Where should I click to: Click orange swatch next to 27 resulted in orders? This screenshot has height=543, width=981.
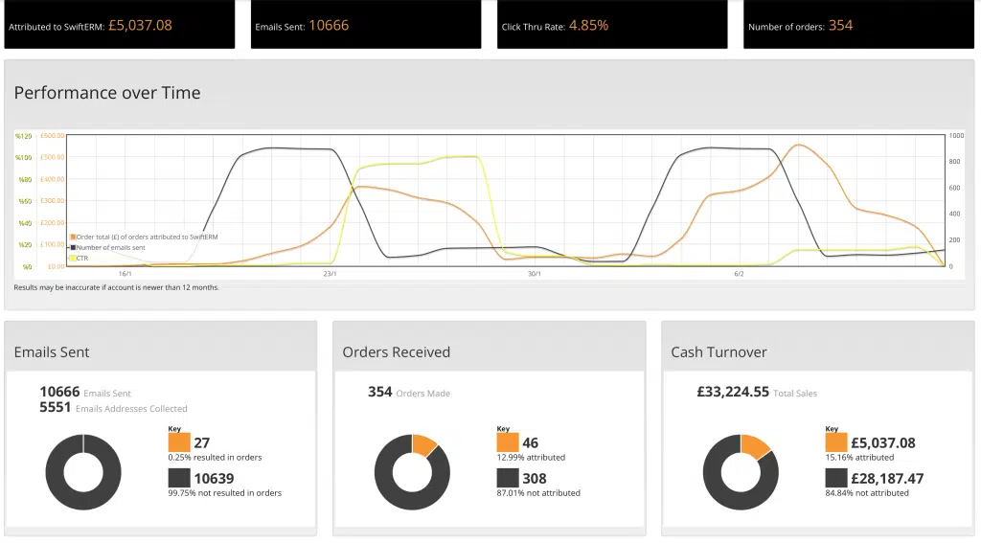[x=179, y=442]
